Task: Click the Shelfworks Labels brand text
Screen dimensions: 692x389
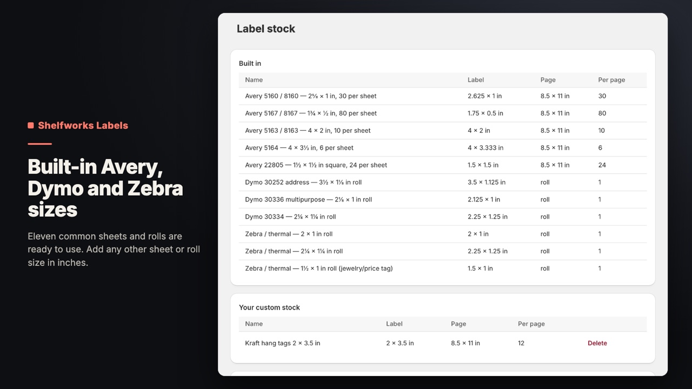Action: (83, 125)
